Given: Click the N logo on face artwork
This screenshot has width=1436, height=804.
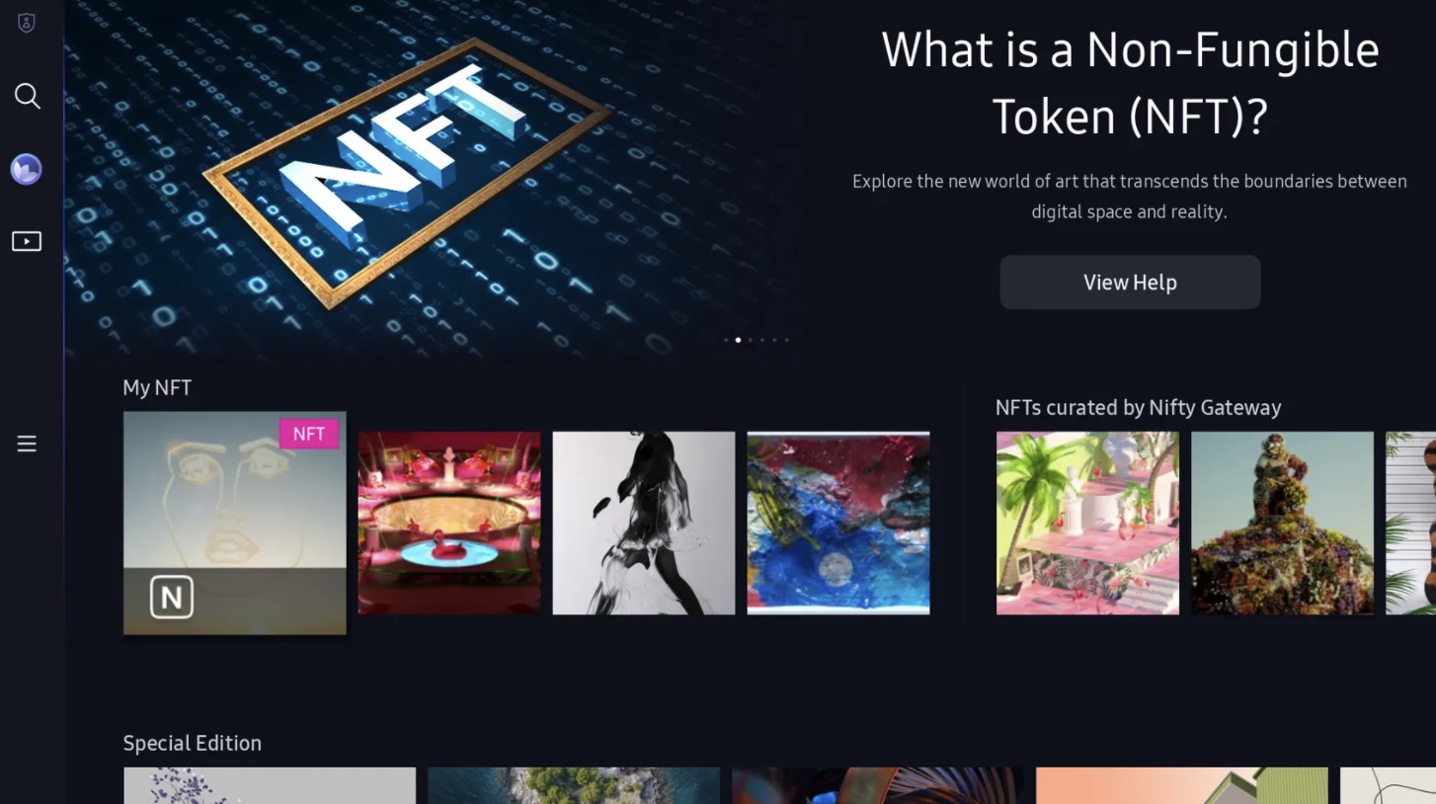Looking at the screenshot, I should [x=172, y=598].
